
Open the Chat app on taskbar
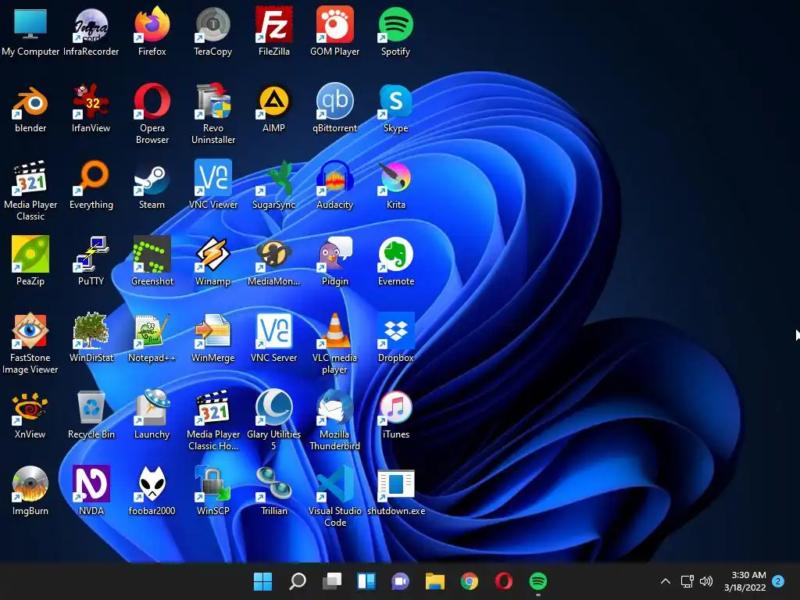[401, 581]
